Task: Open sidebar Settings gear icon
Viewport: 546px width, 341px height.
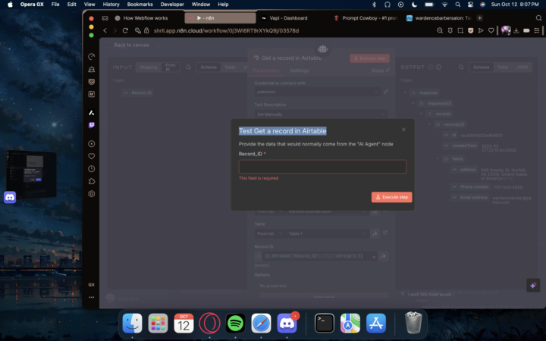Action: point(92,194)
